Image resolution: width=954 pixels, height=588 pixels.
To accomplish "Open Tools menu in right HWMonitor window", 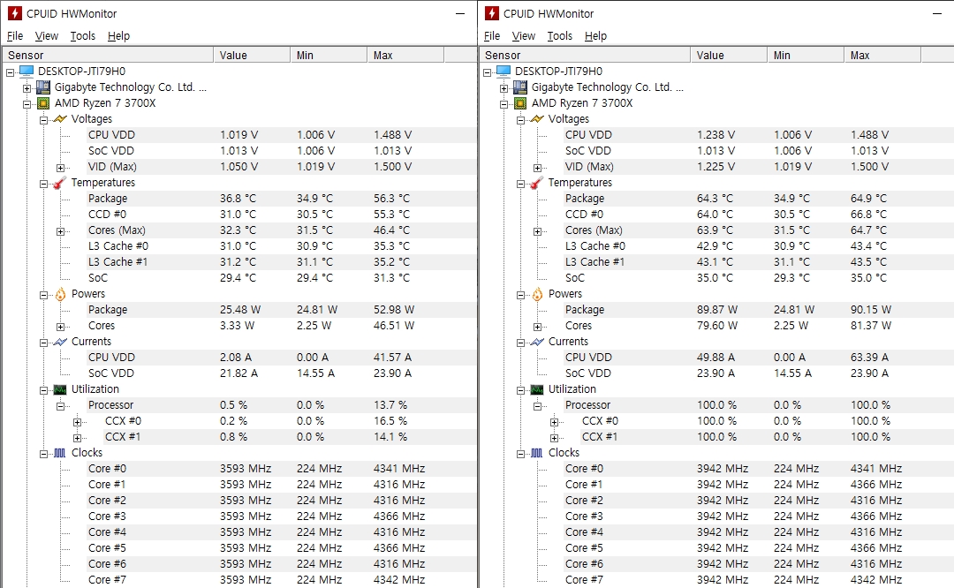I will pos(560,36).
